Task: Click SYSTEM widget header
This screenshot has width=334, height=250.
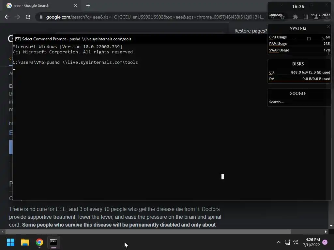Action: tap(298, 29)
